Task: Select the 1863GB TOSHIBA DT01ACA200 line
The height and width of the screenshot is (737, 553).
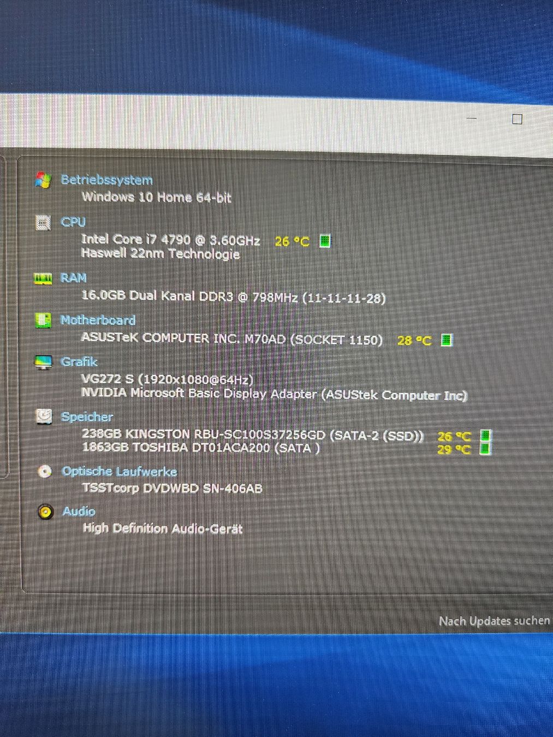Action: click(201, 448)
